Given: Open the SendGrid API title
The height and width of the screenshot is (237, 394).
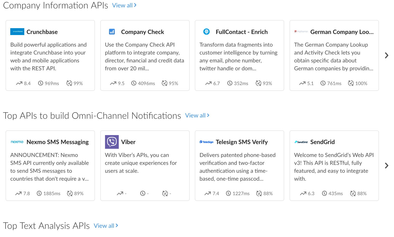Looking at the screenshot, I should click(x=322, y=142).
